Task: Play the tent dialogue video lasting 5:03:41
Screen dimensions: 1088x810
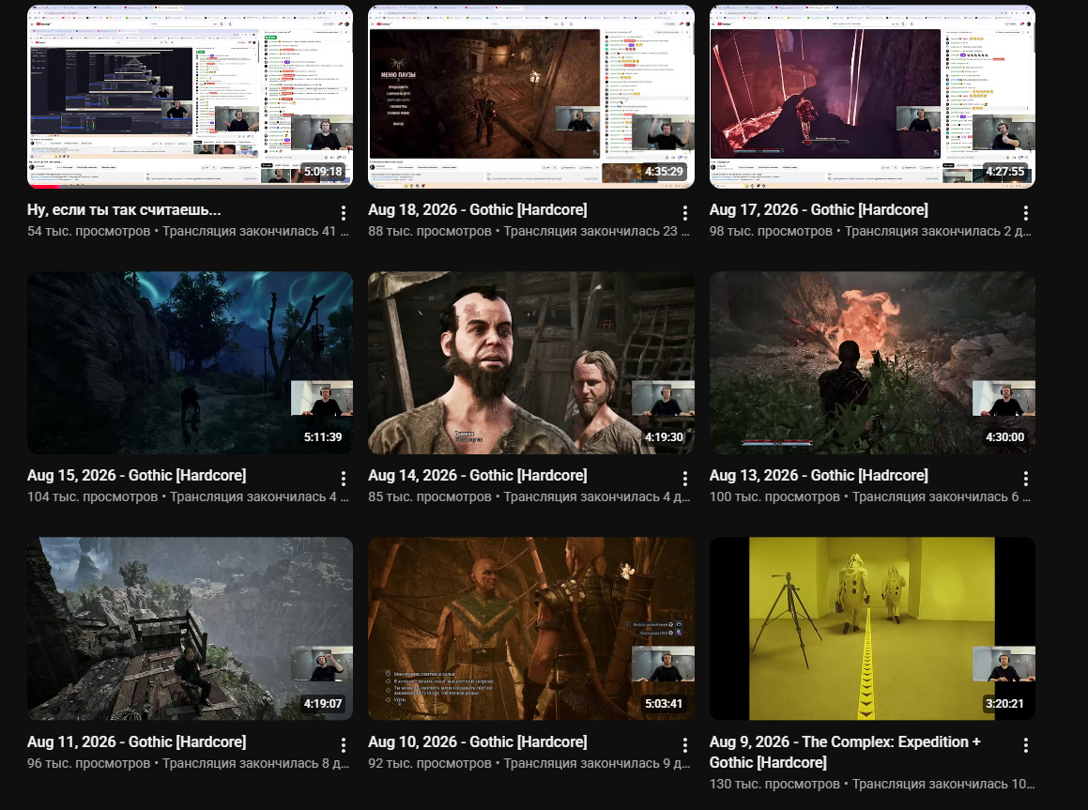Action: pyautogui.click(x=531, y=628)
